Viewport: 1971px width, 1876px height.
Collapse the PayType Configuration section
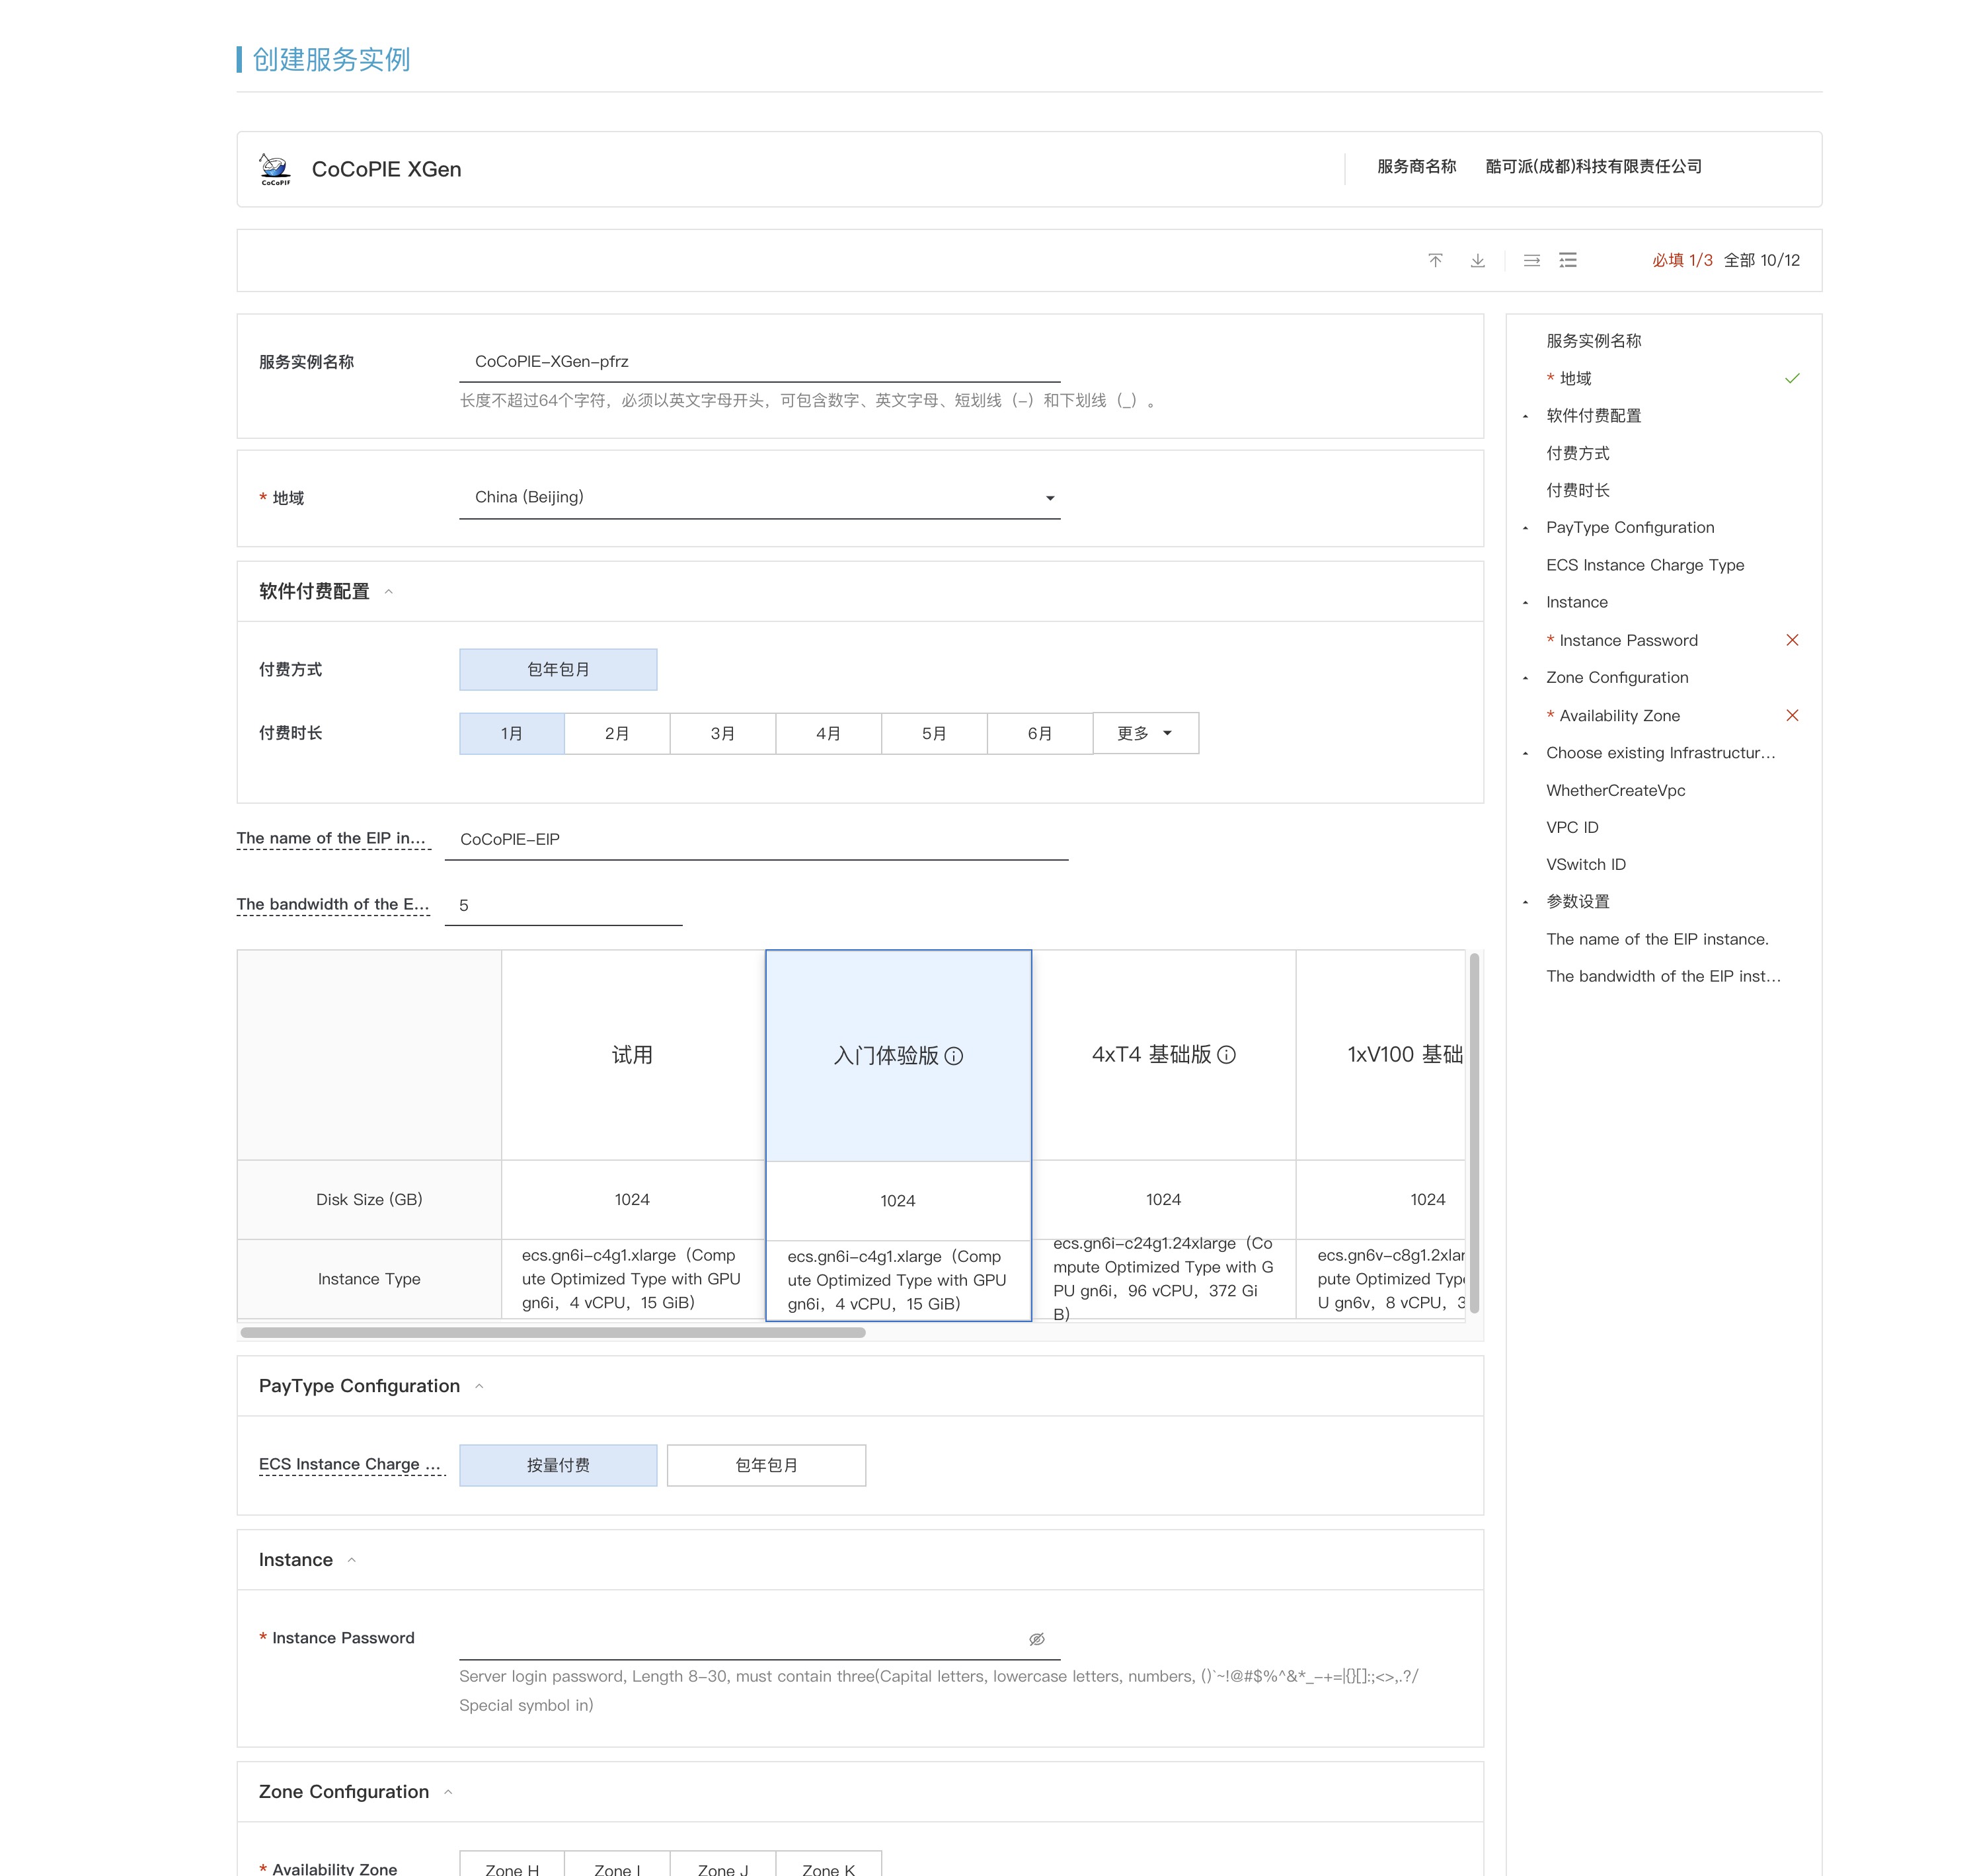click(479, 1386)
